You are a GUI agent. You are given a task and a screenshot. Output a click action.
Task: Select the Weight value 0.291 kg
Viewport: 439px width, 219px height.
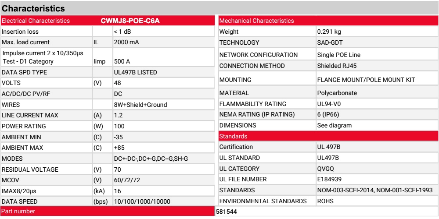pyautogui.click(x=329, y=32)
